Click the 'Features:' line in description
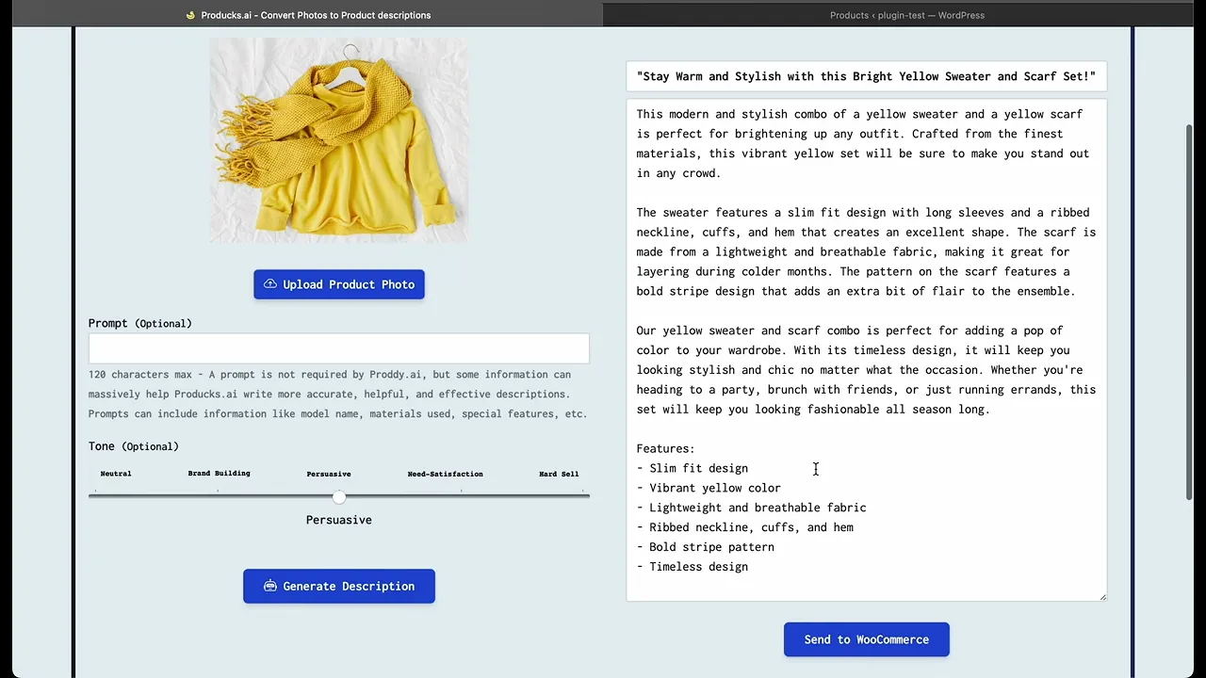The height and width of the screenshot is (678, 1206). click(x=665, y=448)
